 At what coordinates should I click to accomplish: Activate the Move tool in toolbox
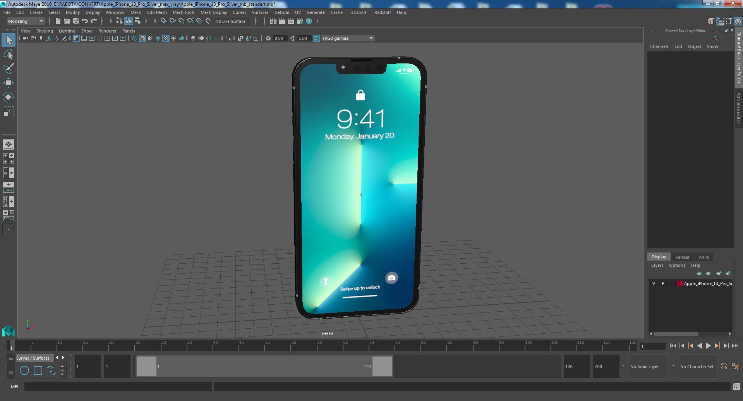pyautogui.click(x=9, y=83)
